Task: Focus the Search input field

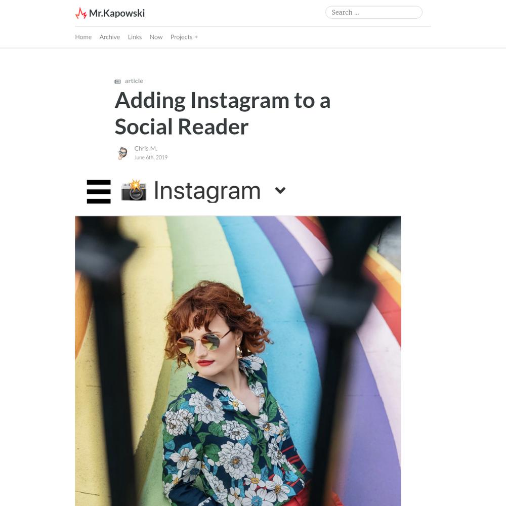Action: pyautogui.click(x=374, y=12)
